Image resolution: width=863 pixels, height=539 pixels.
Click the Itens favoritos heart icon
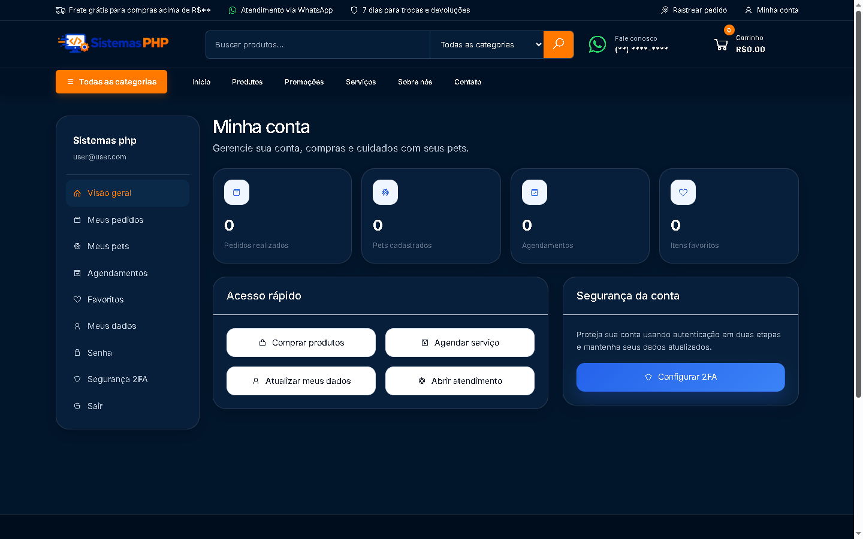pyautogui.click(x=683, y=192)
